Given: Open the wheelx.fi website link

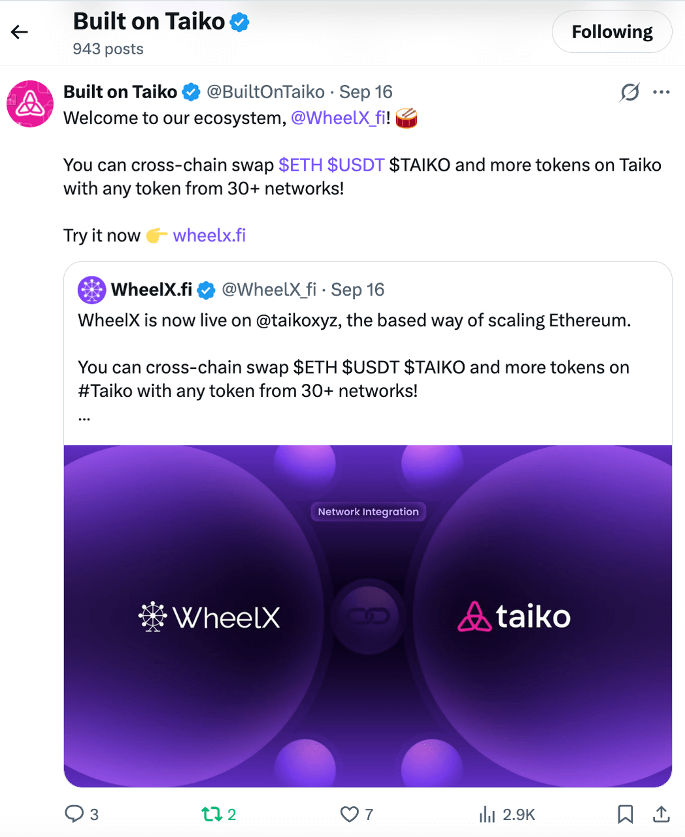Looking at the screenshot, I should [209, 235].
